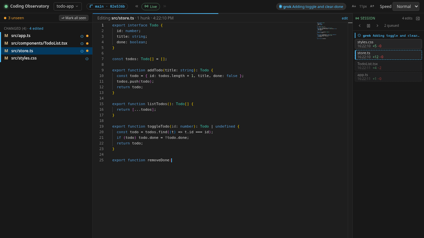
Task: Click the Coding Observatory logo dot
Action: click(x=6, y=6)
